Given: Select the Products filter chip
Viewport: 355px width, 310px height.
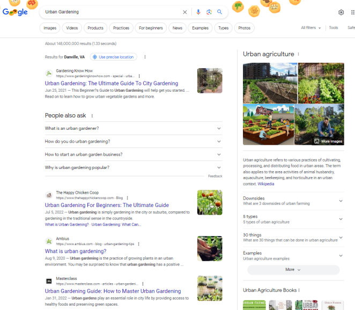Looking at the screenshot, I should click(x=95, y=28).
